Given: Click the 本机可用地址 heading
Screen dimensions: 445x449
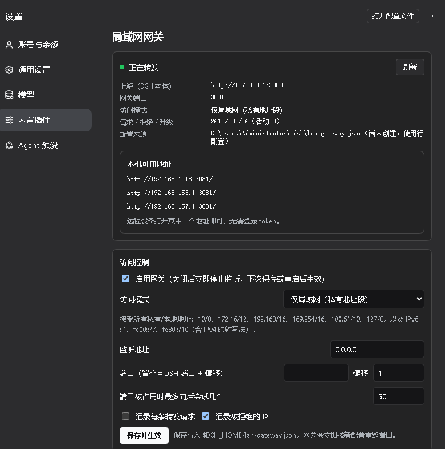Looking at the screenshot, I should click(x=149, y=165).
